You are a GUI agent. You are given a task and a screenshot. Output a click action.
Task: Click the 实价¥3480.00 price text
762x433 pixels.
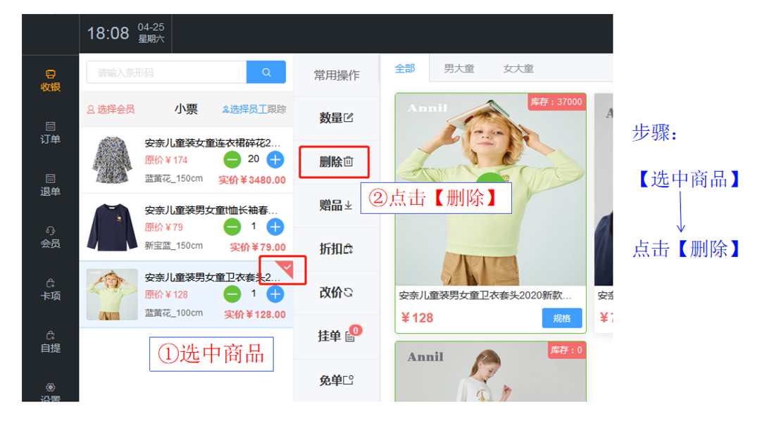pos(251,180)
